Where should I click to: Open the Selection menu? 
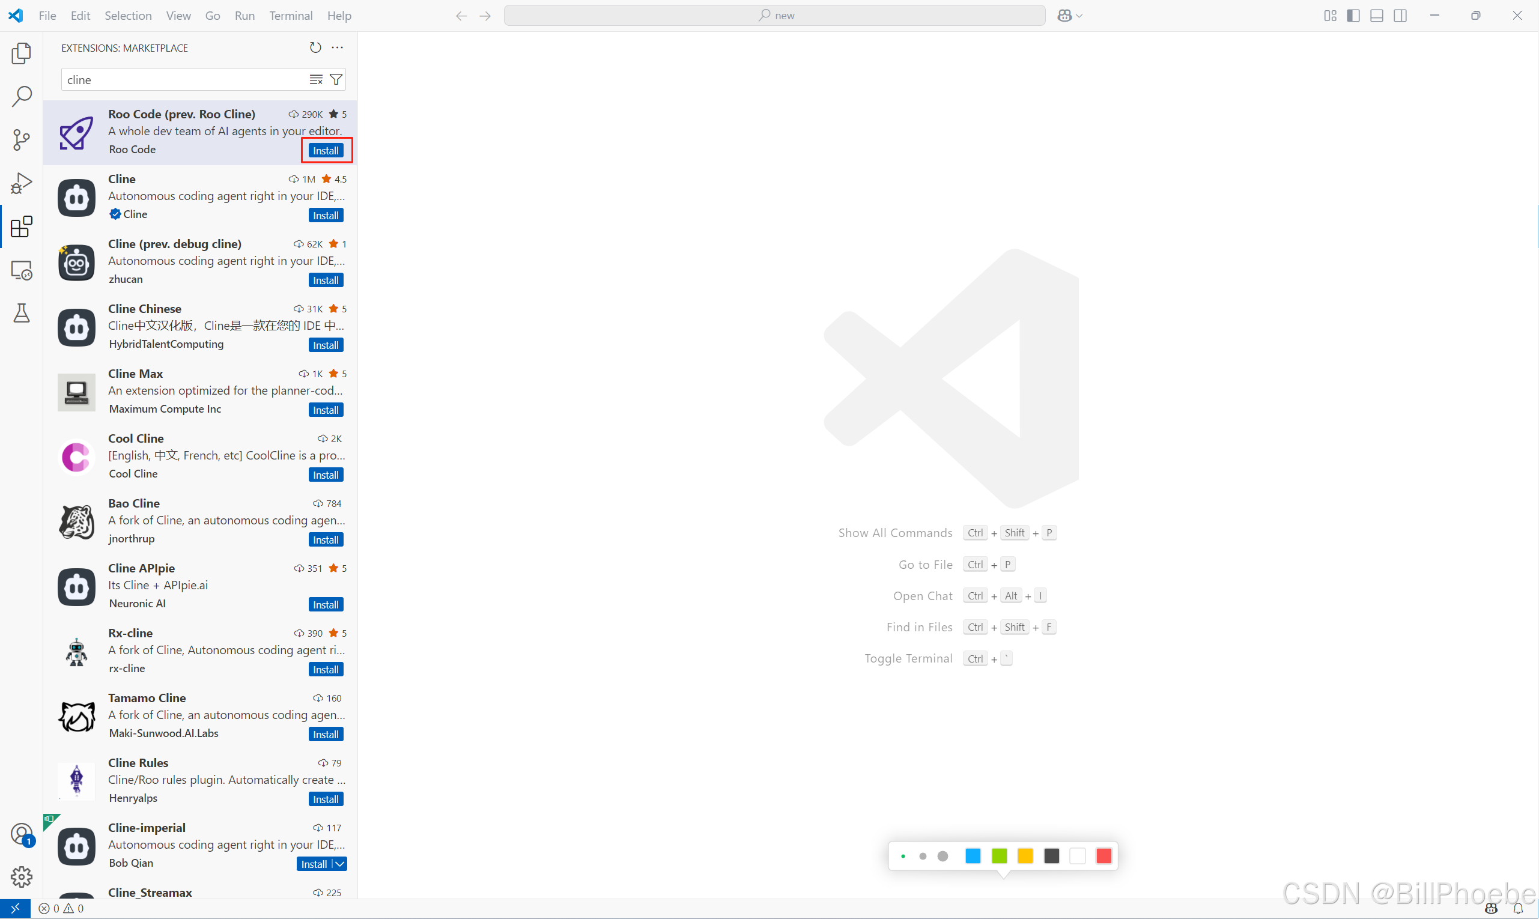pos(127,16)
